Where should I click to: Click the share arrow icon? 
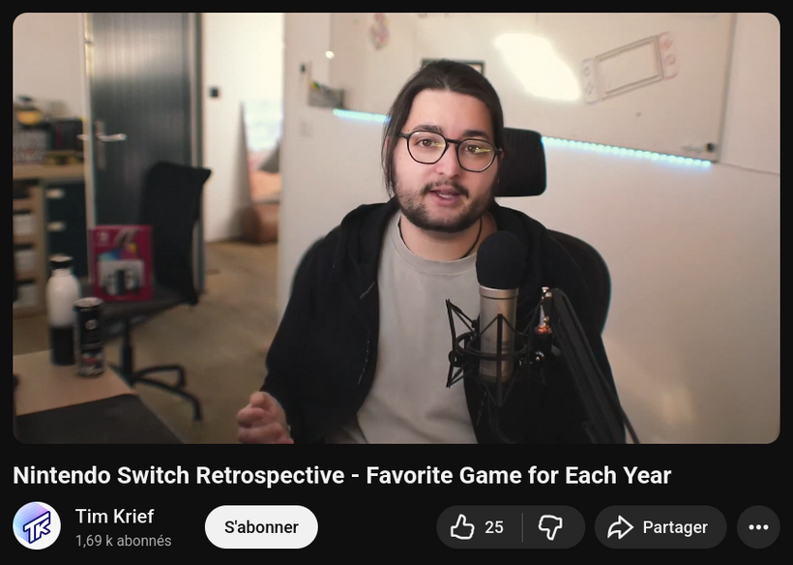[620, 527]
